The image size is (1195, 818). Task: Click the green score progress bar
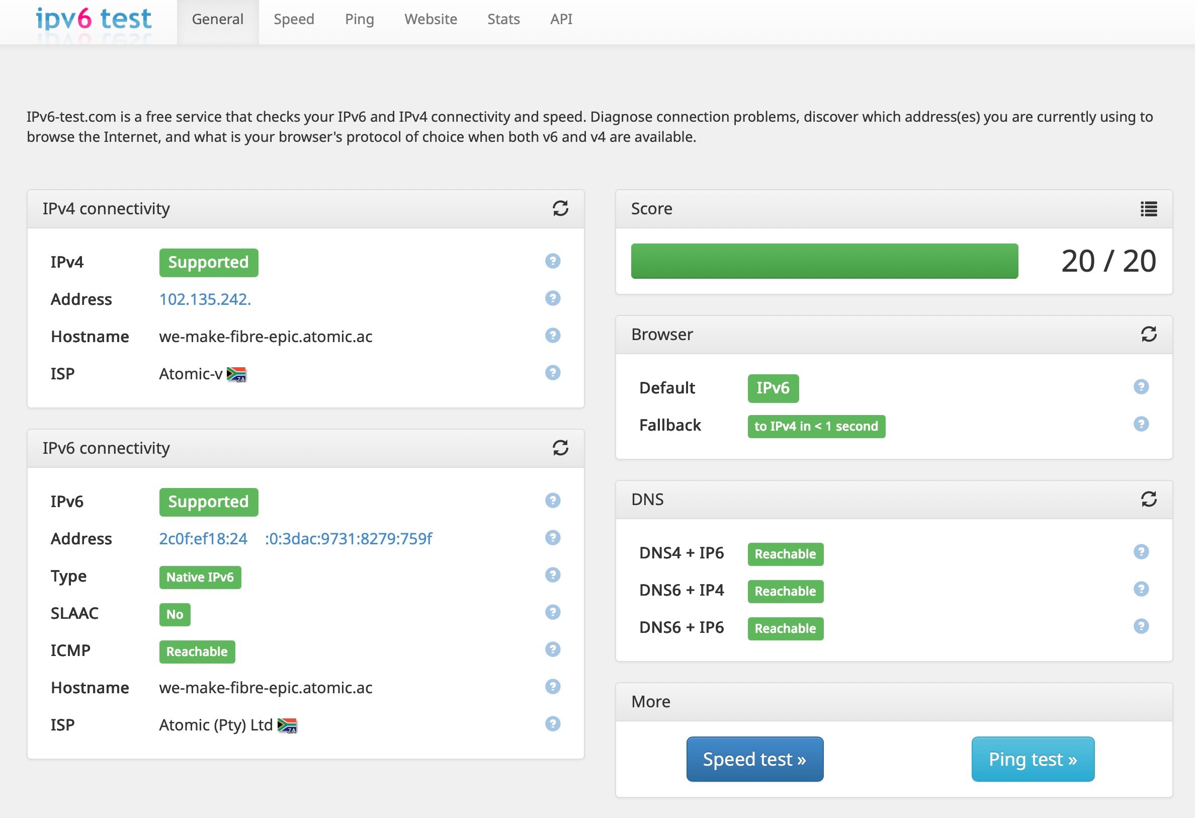pos(824,261)
